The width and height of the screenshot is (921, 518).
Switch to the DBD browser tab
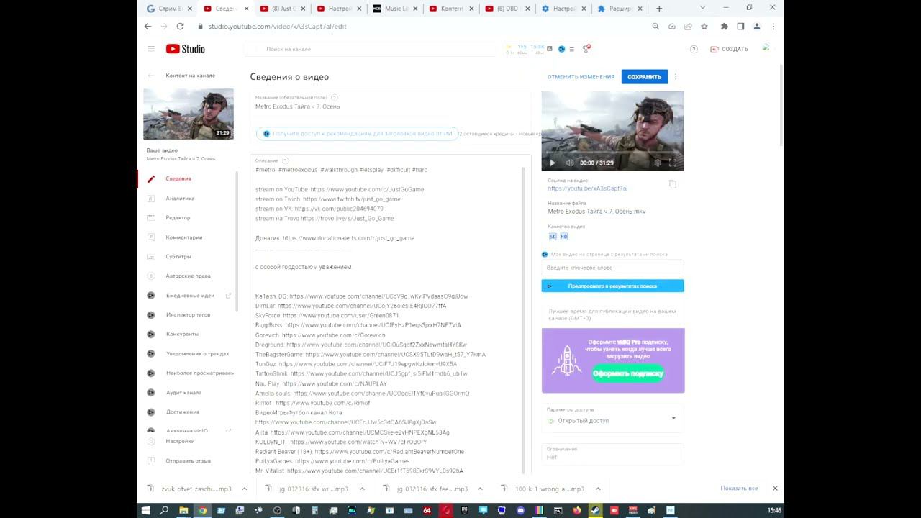click(x=508, y=9)
